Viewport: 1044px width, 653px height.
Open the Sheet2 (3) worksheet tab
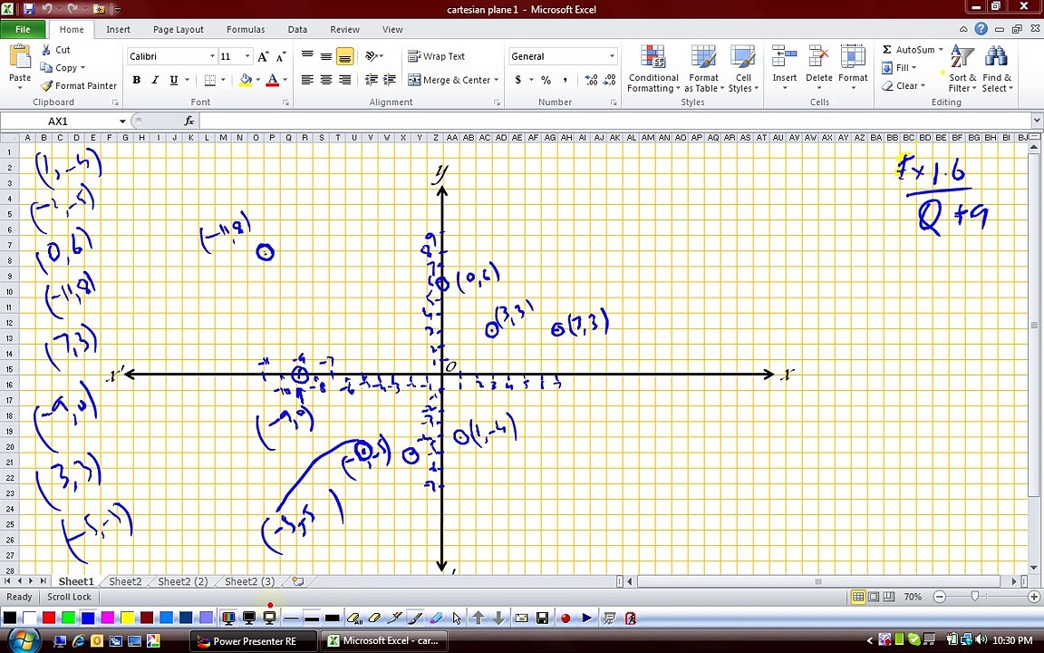250,581
